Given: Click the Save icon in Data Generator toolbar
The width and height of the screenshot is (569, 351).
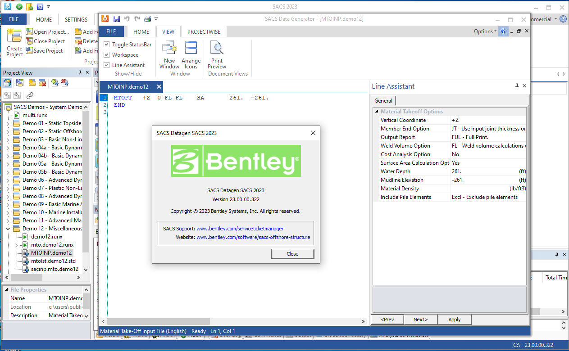Looking at the screenshot, I should click(x=117, y=19).
